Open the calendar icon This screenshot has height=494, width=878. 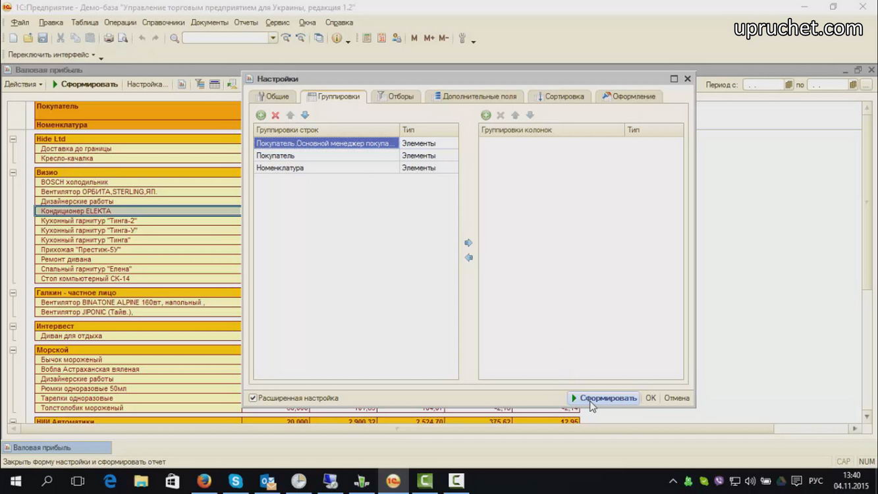tap(381, 38)
